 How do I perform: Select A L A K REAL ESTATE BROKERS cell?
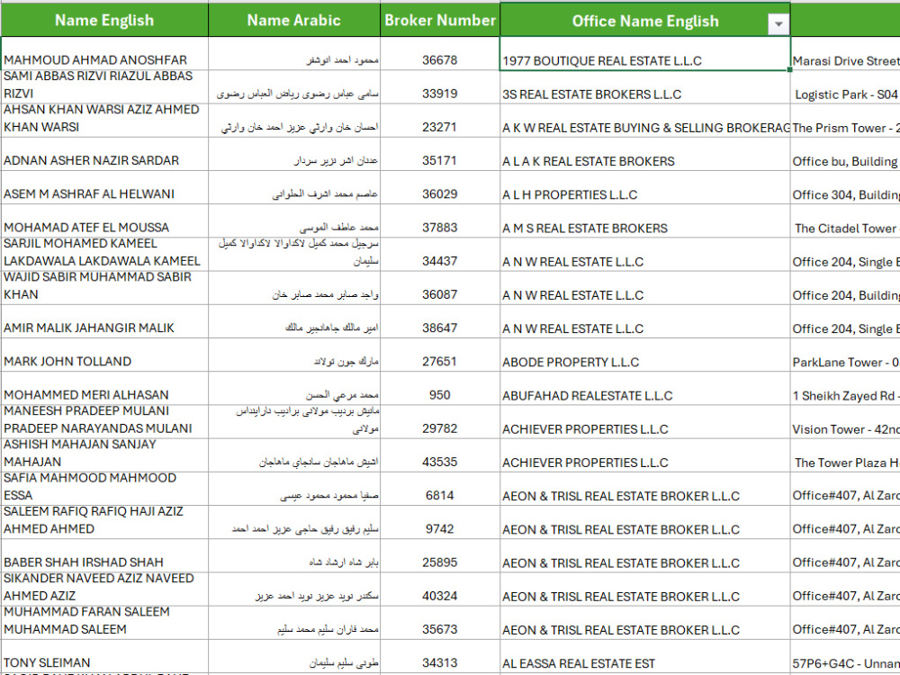click(x=645, y=154)
